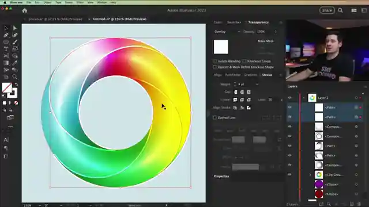Align stroke to inside icon
The image size is (369, 207).
[242, 108]
